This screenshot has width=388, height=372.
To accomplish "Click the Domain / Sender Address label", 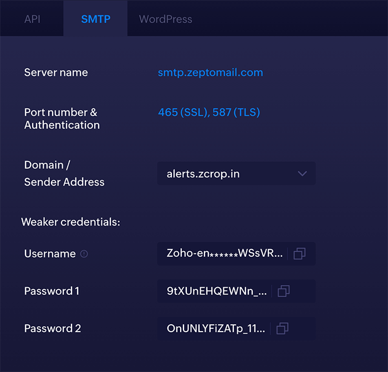I will [x=64, y=174].
